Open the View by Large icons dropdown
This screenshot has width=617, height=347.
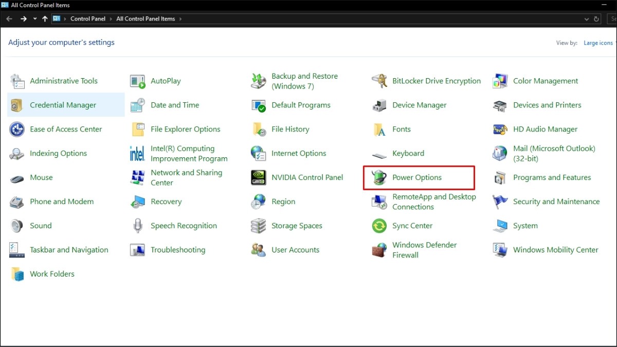tap(600, 43)
